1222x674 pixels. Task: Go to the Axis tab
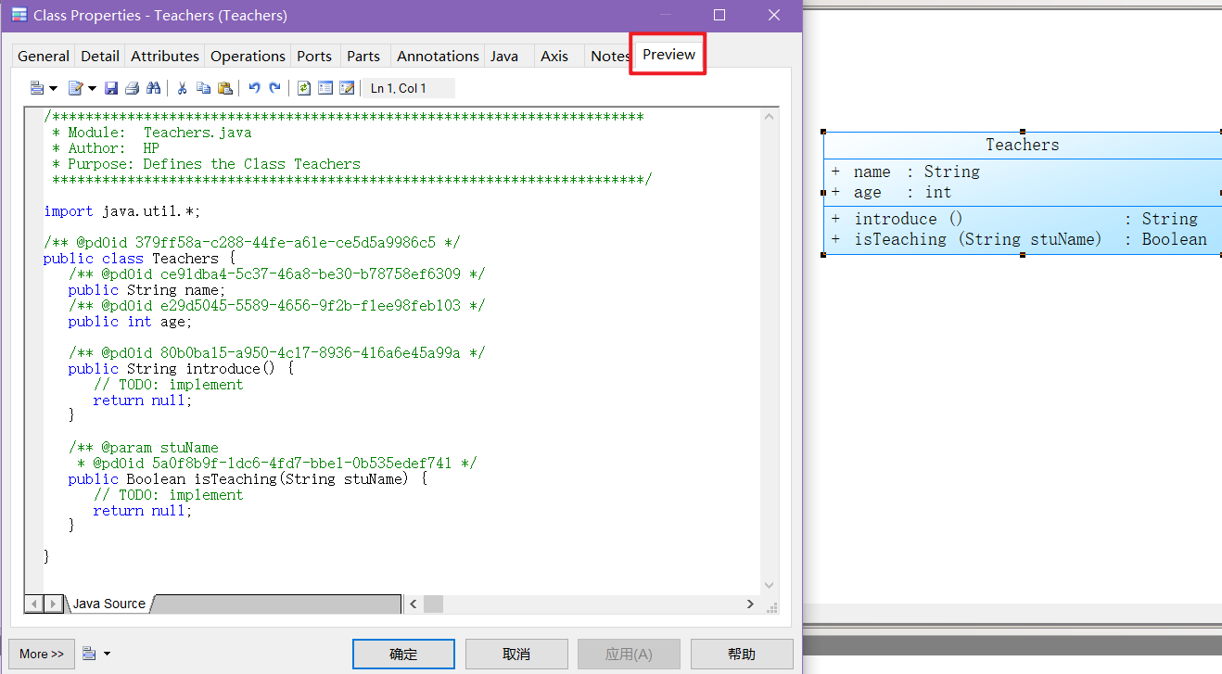[x=554, y=56]
